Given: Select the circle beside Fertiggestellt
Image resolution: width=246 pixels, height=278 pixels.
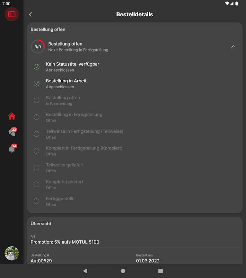Looking at the screenshot, I should [37, 201].
